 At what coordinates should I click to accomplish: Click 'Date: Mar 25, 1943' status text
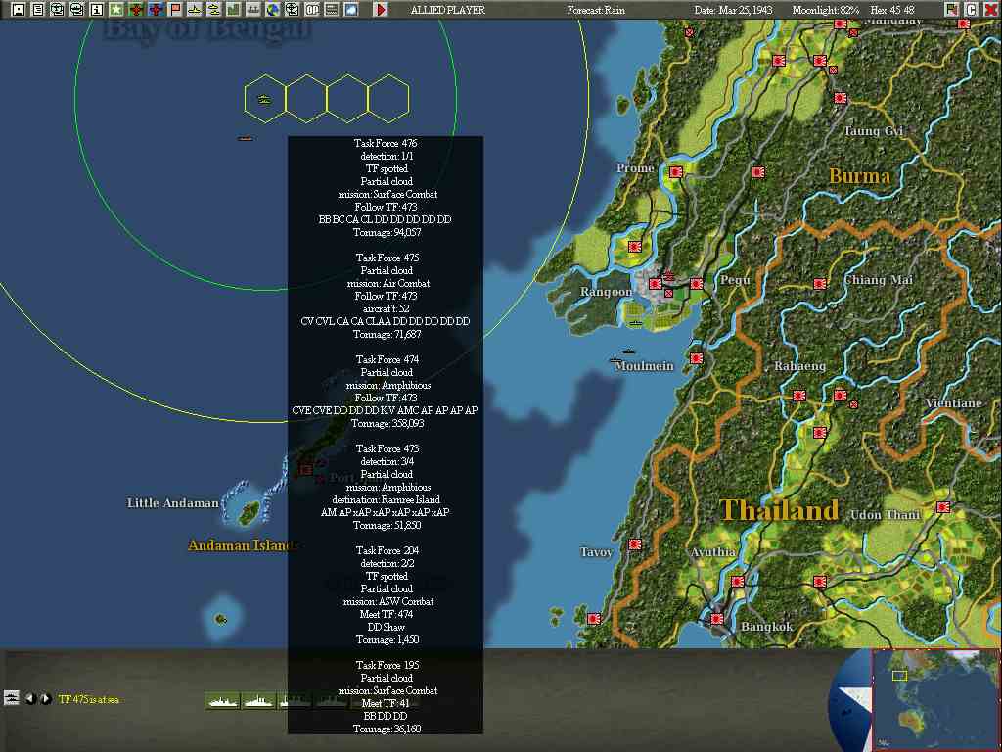(x=733, y=10)
